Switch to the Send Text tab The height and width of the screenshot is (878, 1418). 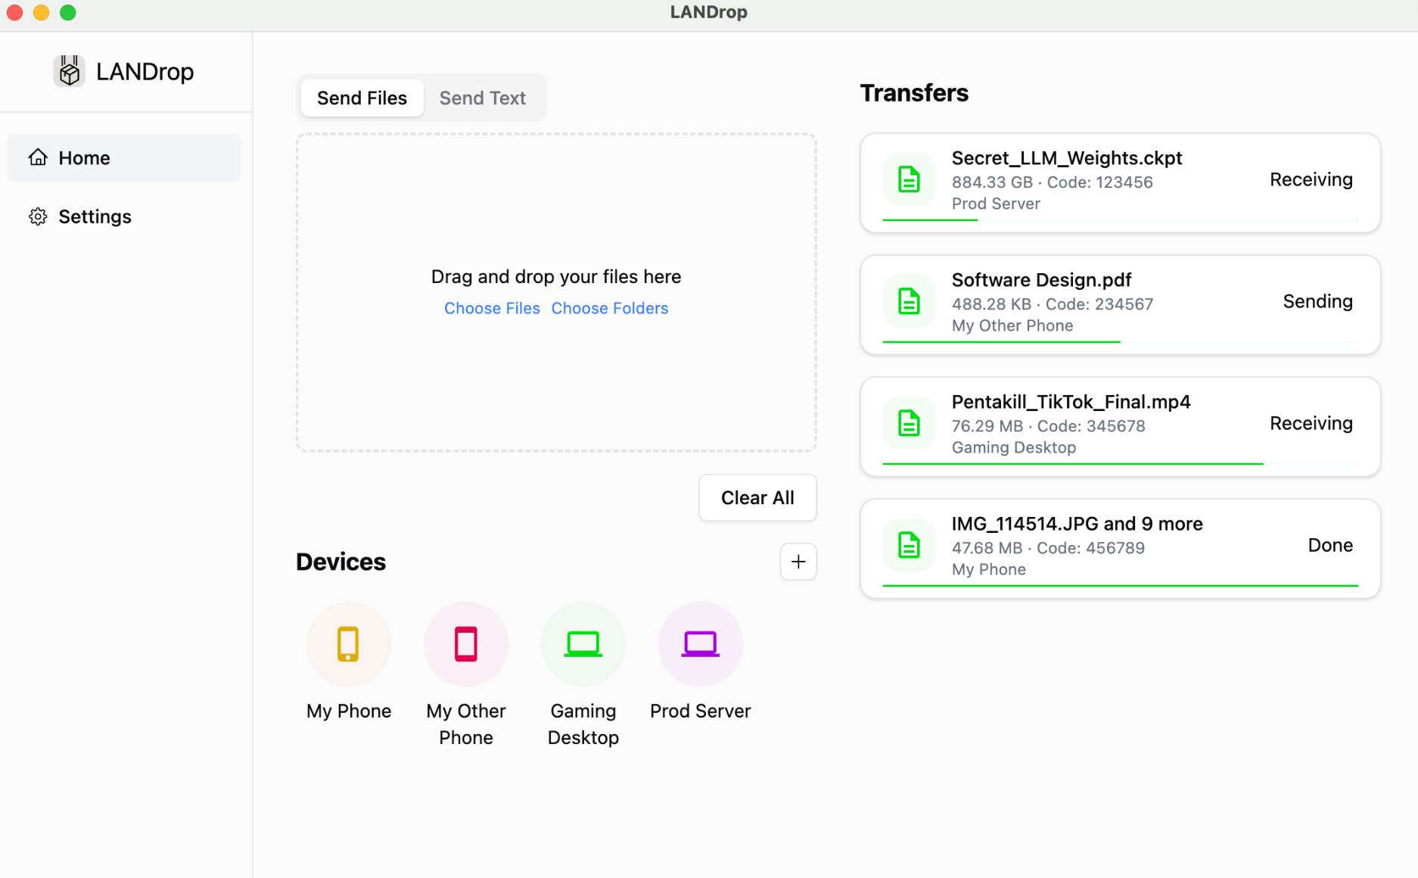[x=482, y=98]
